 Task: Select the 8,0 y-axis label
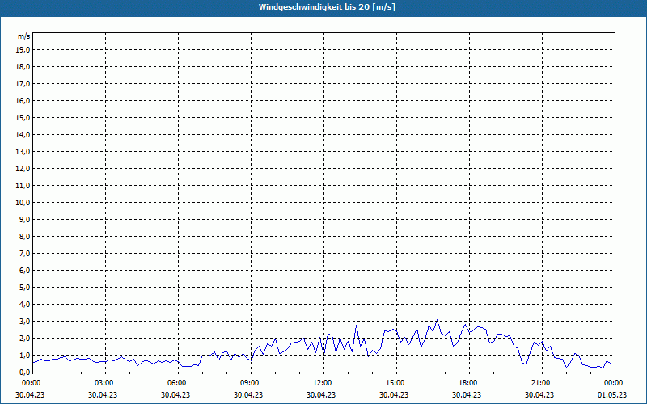click(24, 236)
